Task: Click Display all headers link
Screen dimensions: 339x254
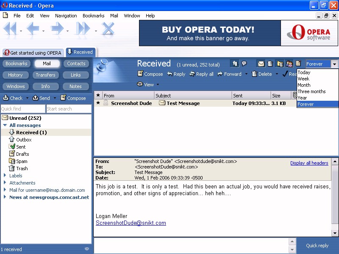Action: [x=309, y=163]
